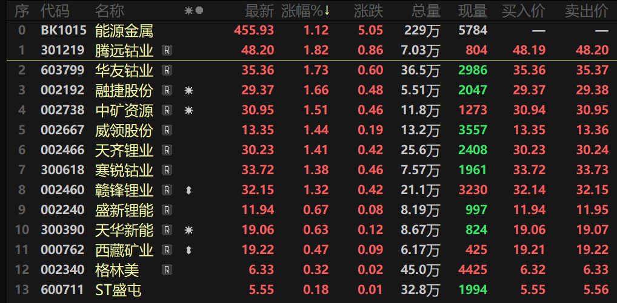Click the up-down marker icon for 赣锋锂业
Viewport: 617px width, 303px height.
(x=189, y=191)
